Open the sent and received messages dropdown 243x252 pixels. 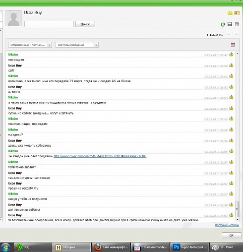[30, 45]
